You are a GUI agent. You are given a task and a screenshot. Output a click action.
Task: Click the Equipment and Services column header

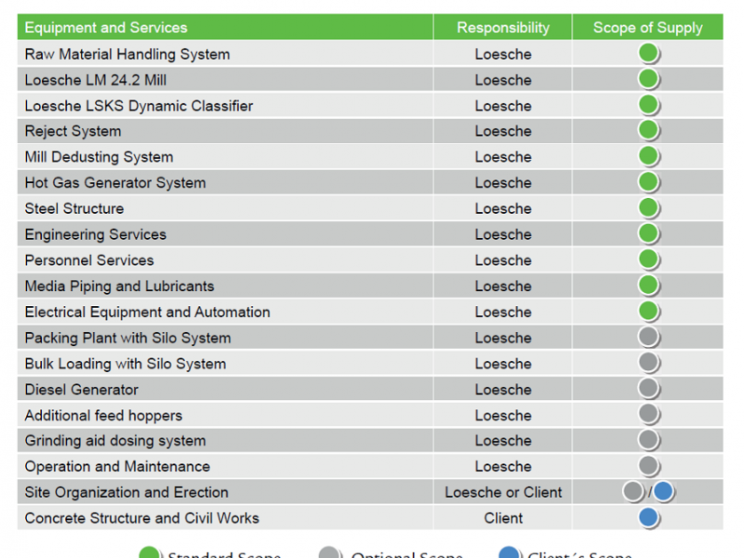click(x=225, y=27)
